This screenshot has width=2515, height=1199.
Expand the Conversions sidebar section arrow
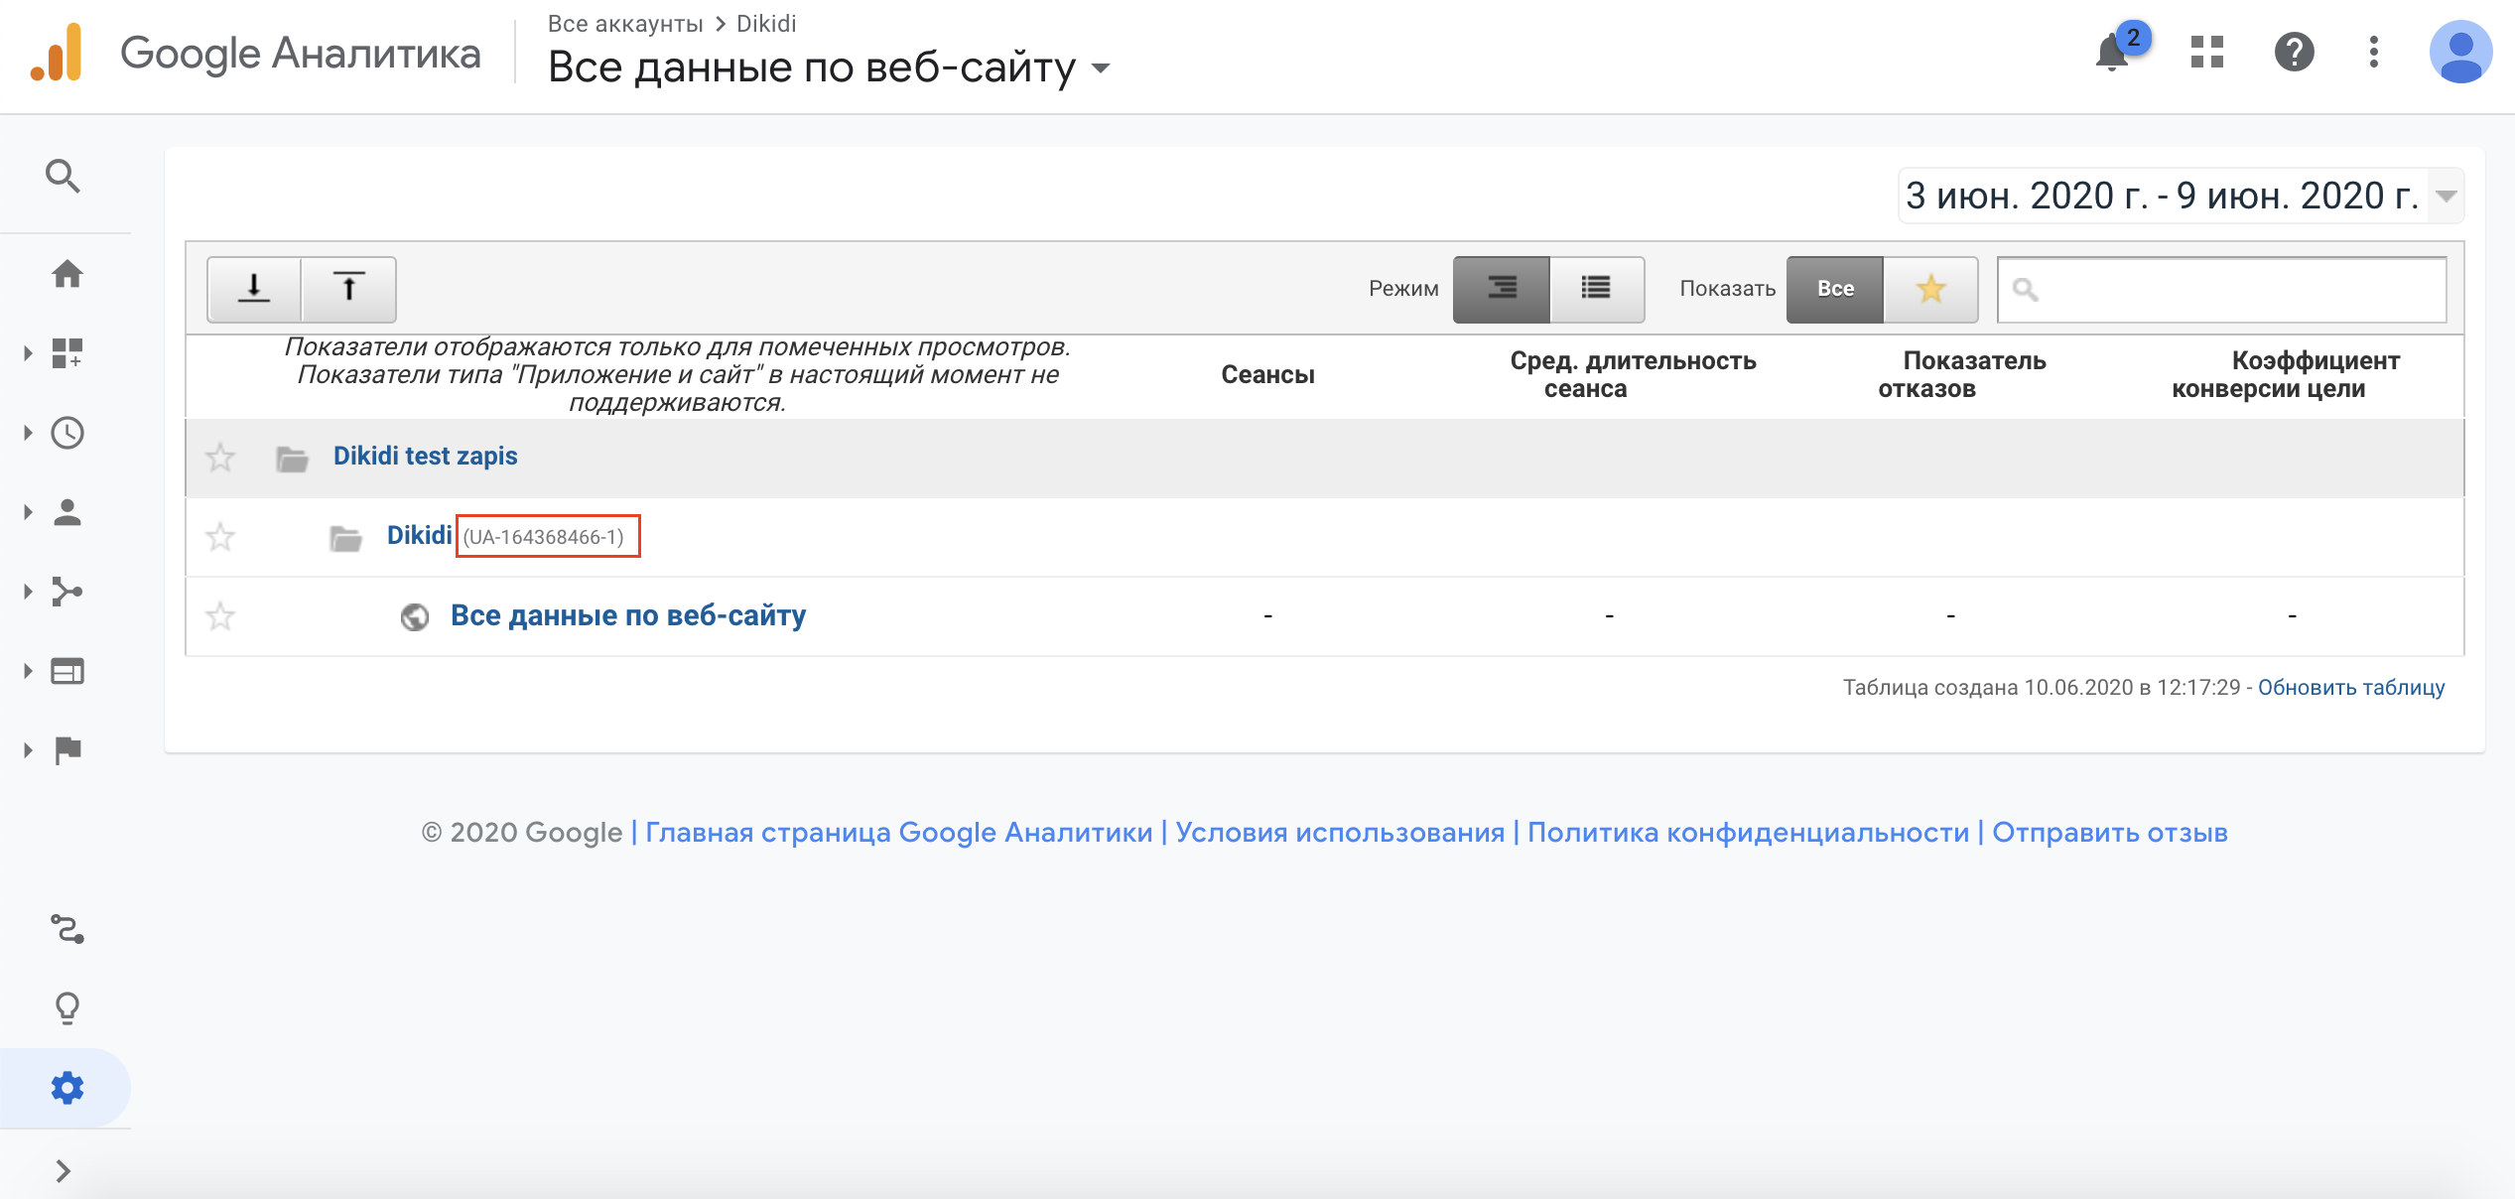pos(28,750)
